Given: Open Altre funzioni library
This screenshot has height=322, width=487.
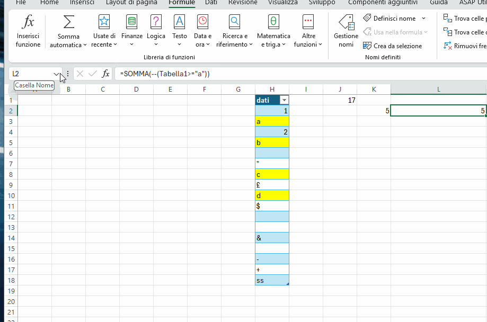Looking at the screenshot, I should tap(308, 31).
